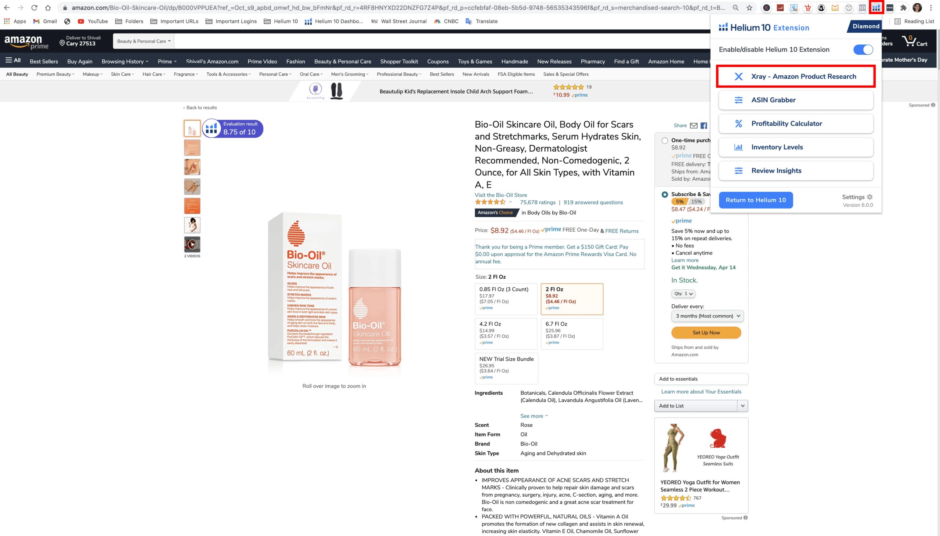940x536 pixels.
Task: Select the 4.2 Fl Oz size swatch
Action: coord(506,333)
